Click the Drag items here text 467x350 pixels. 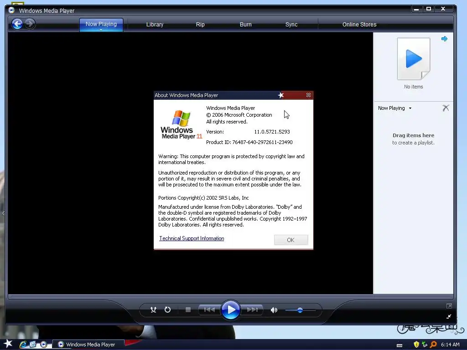tap(413, 135)
